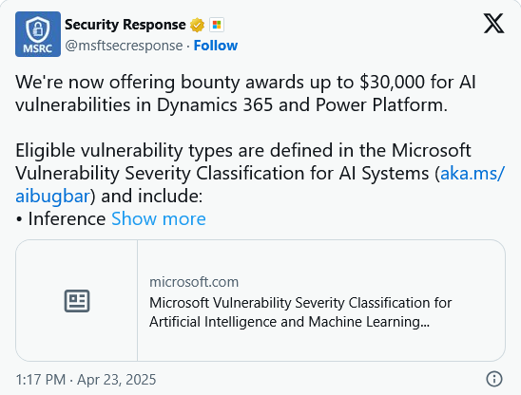The image size is (521, 395).
Task: Follow the Security Response account
Action: (x=216, y=46)
